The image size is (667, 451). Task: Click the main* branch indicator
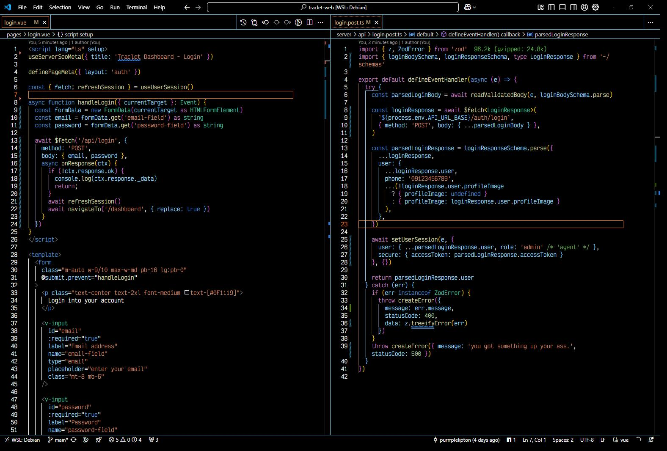tap(58, 440)
